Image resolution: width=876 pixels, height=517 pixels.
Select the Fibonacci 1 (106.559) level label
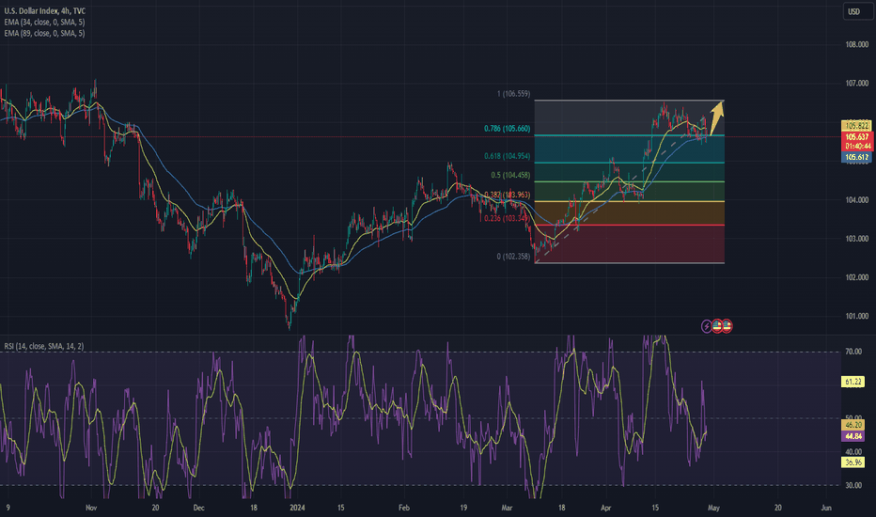coord(513,94)
